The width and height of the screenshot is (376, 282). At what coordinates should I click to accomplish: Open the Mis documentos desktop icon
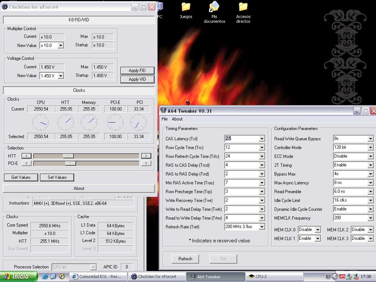click(214, 12)
